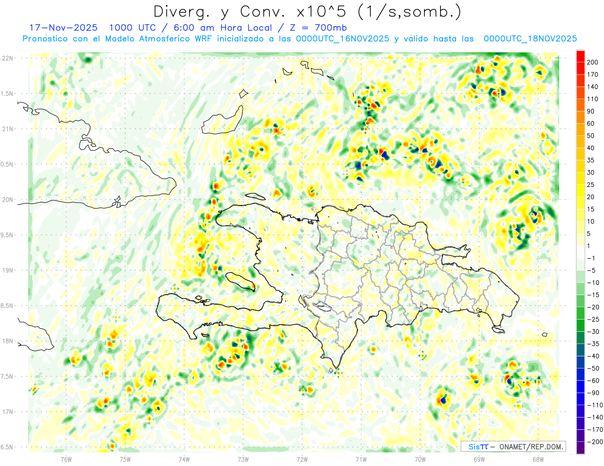Click the 75W longitude label
This screenshot has height=466, width=604.
[125, 458]
